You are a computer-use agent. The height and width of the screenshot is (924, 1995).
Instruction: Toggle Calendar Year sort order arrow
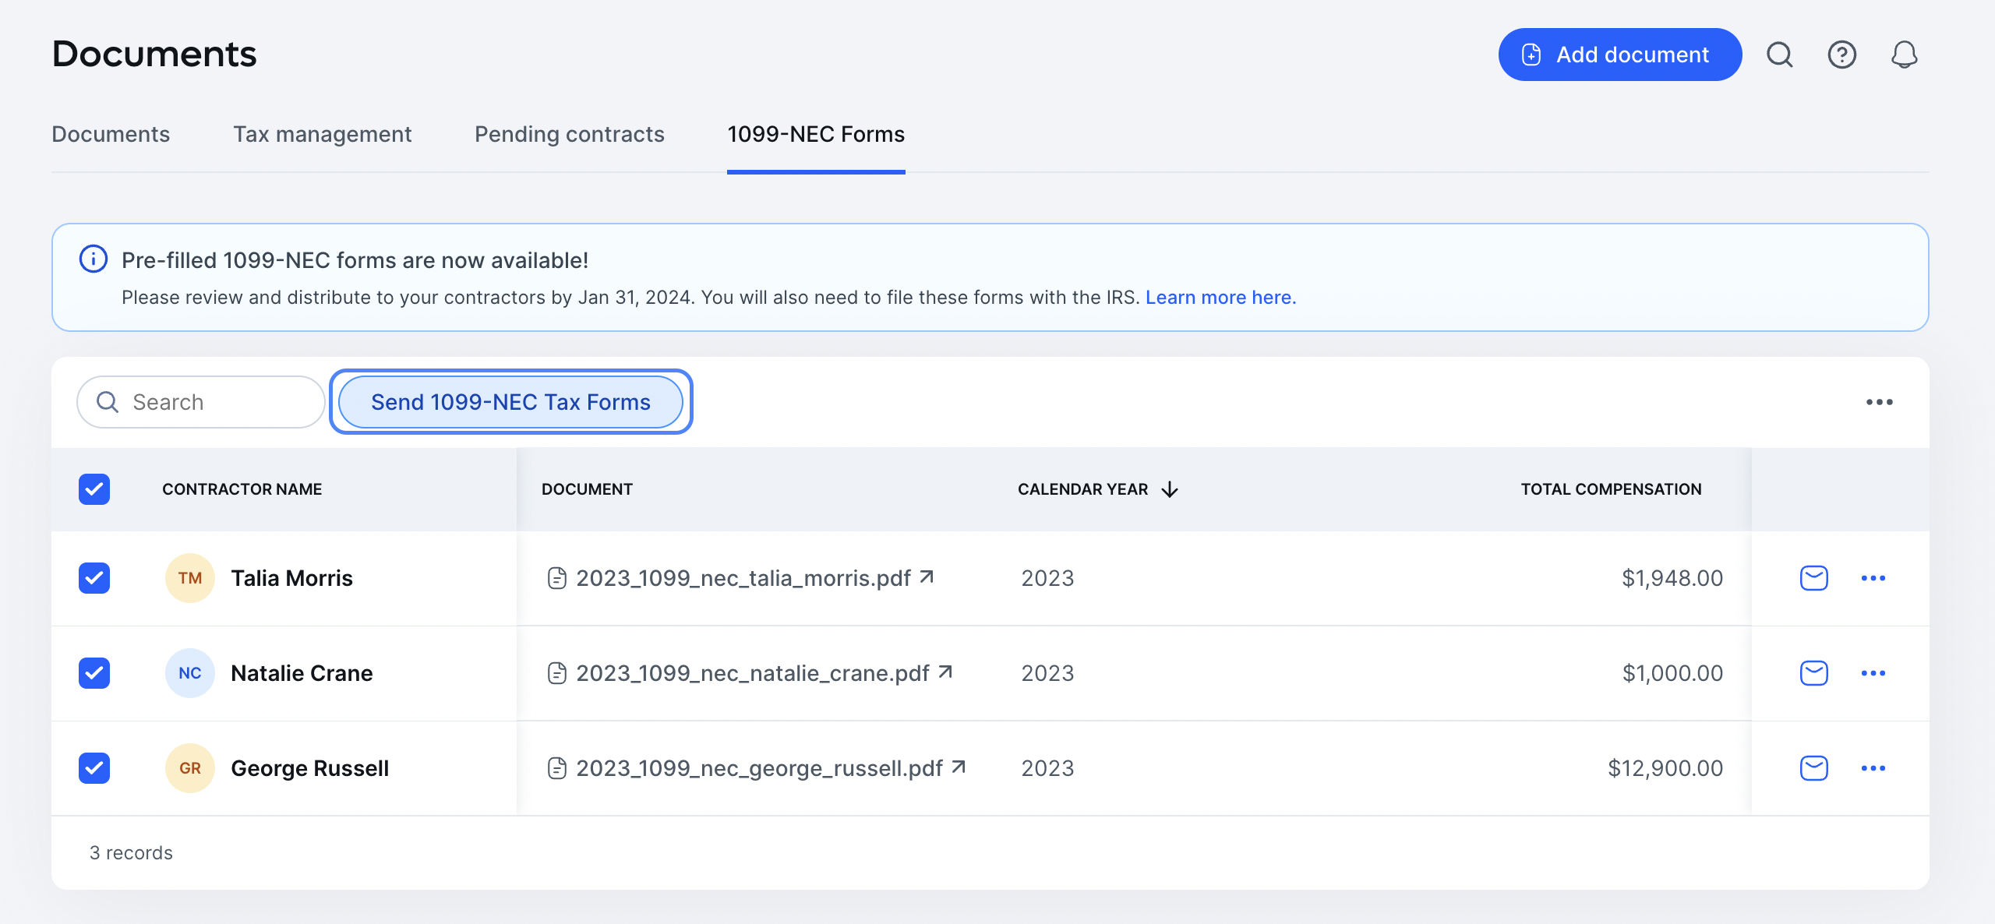(1169, 489)
